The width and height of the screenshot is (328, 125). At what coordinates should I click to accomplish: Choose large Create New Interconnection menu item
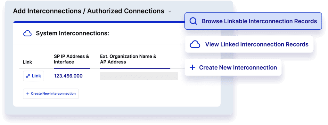point(233,68)
